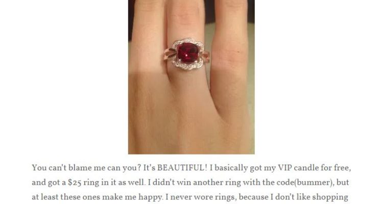Open the ring photo on the hand
This screenshot has height=204, width=378.
(x=192, y=77)
